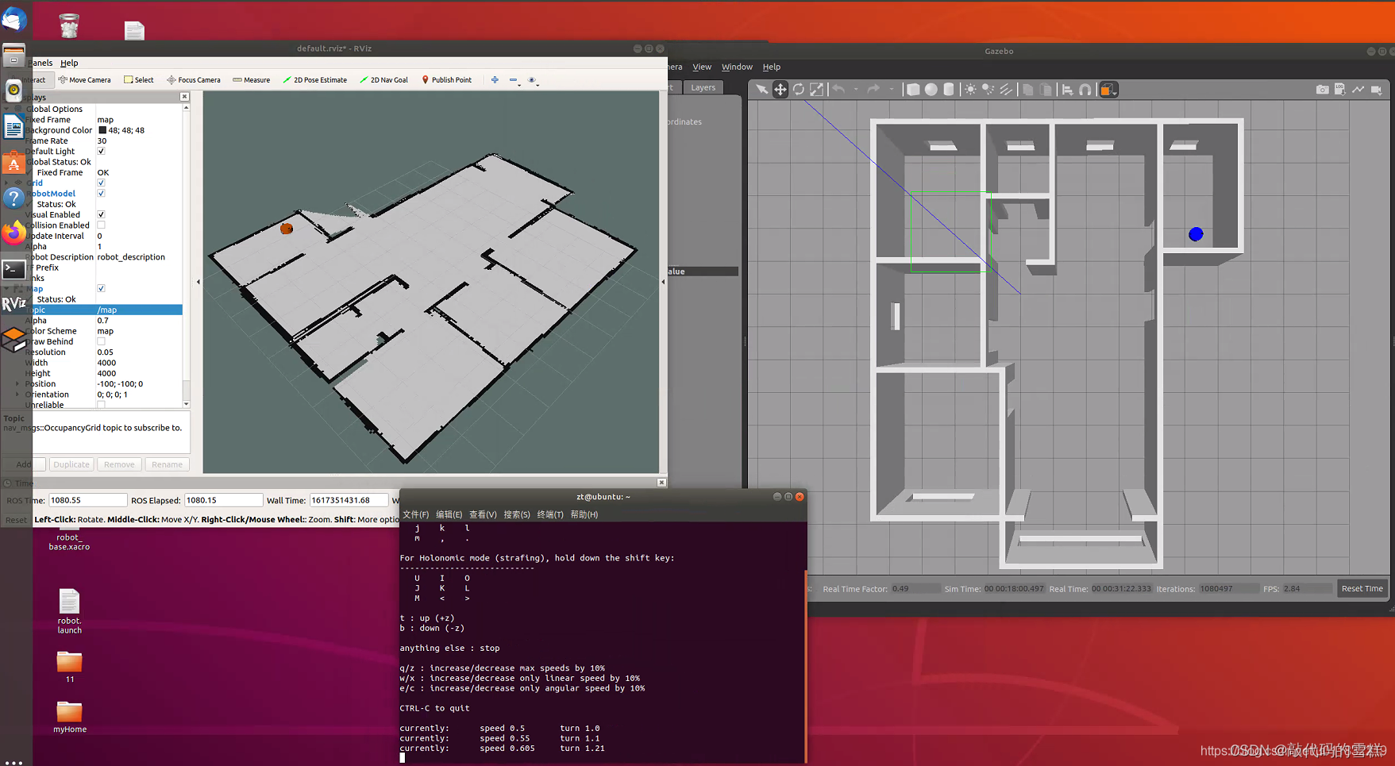Click Gazebo's redo arrow
This screenshot has height=766, width=1395.
tap(873, 90)
